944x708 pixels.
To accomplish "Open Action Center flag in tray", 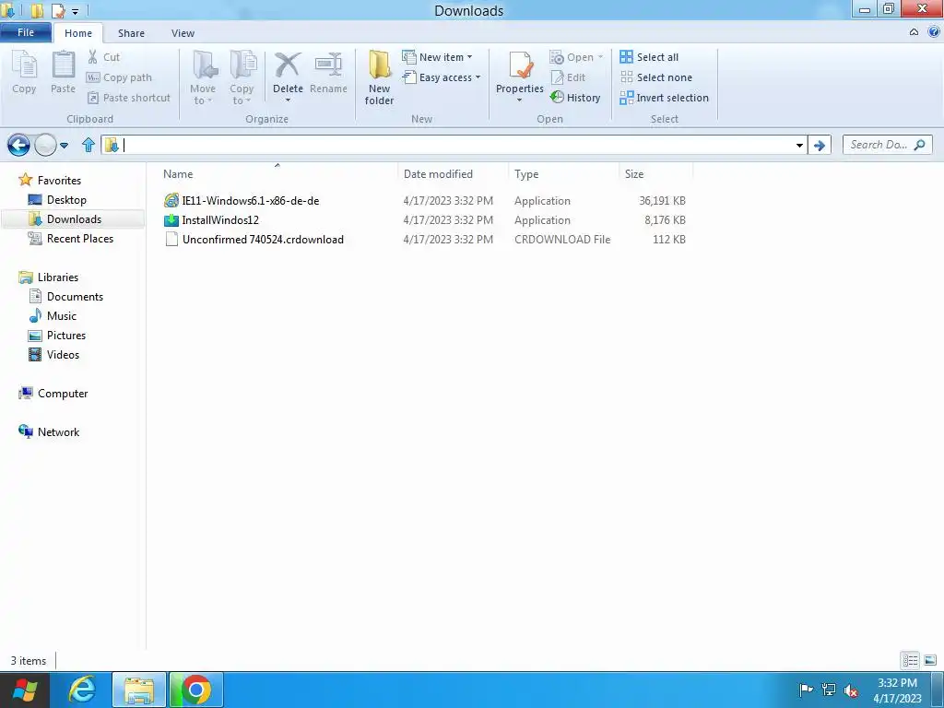I will [x=806, y=690].
